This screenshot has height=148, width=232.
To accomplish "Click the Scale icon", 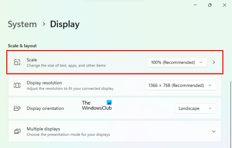I will coord(17,62).
